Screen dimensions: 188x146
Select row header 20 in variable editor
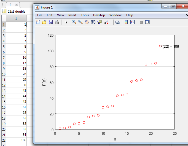(4, 129)
